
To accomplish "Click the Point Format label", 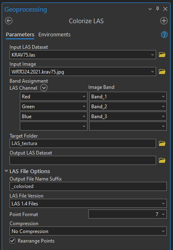I will point(24,214).
